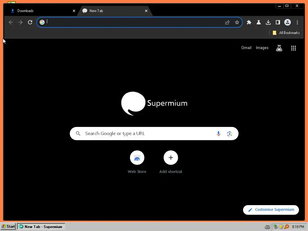This screenshot has height=231, width=308.
Task: Select New Tab - Supermium in the taskbar
Action: (x=41, y=227)
